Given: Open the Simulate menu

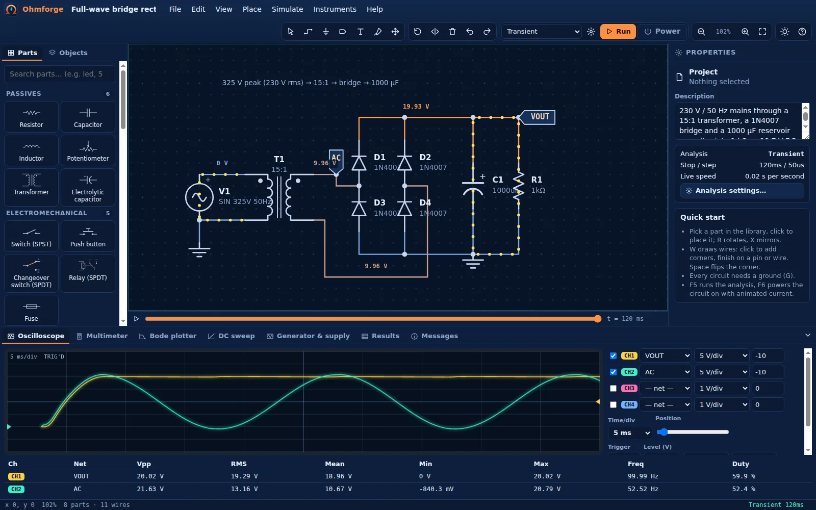Looking at the screenshot, I should [x=287, y=9].
